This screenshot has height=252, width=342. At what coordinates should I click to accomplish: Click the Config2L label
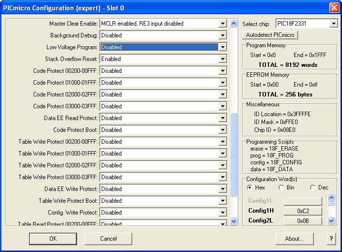point(261,220)
